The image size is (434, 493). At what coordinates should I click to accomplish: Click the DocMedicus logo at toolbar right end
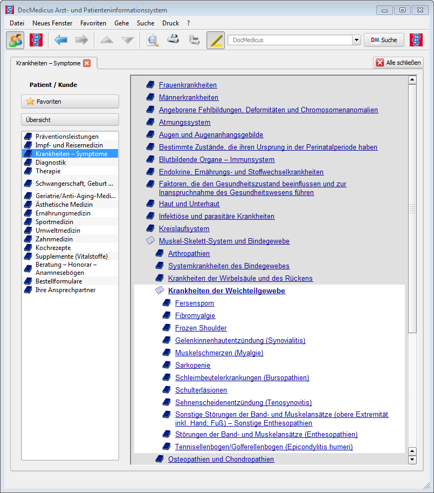click(x=416, y=40)
